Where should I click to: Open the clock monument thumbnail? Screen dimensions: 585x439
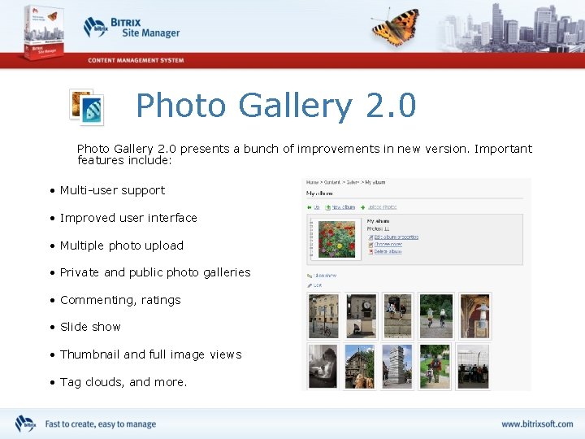361,315
